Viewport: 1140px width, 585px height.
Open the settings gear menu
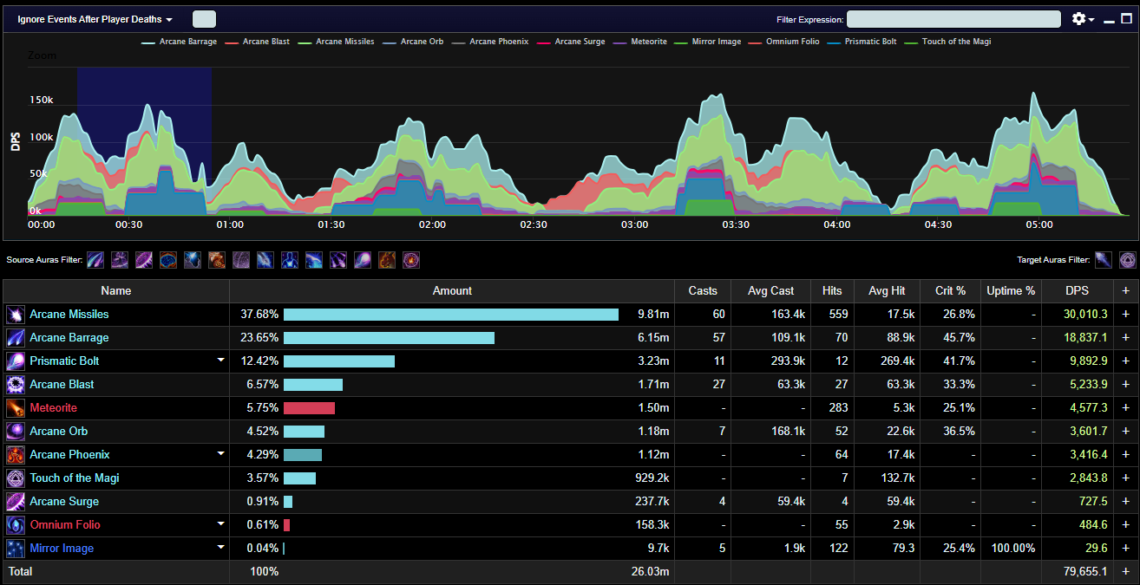tap(1083, 19)
